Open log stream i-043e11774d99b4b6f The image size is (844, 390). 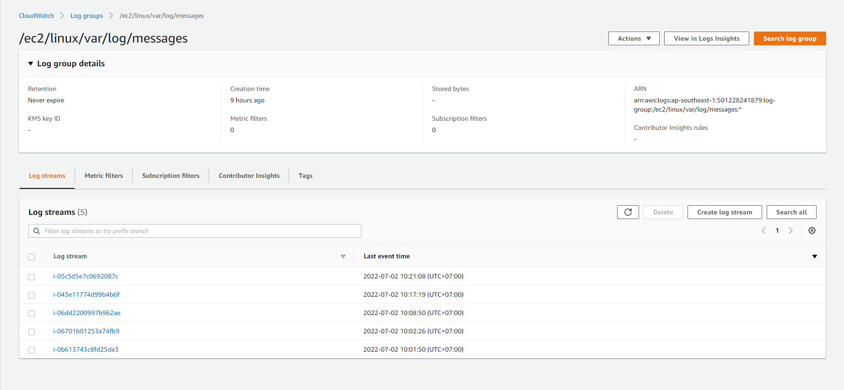[x=86, y=294]
